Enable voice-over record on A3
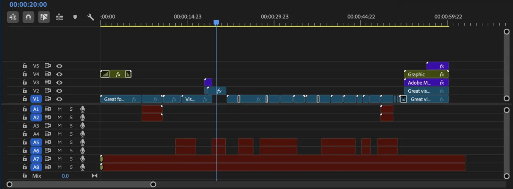This screenshot has height=189, width=513. pyautogui.click(x=83, y=126)
